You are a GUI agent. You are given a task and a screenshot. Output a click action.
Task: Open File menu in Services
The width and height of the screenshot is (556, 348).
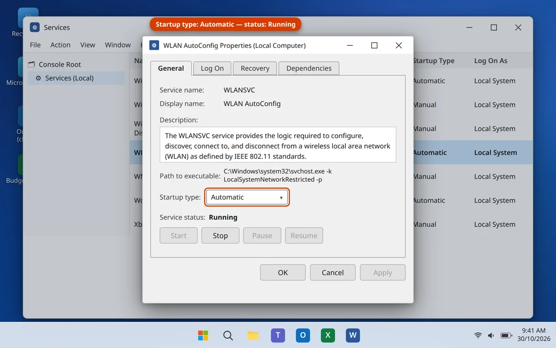[35, 45]
